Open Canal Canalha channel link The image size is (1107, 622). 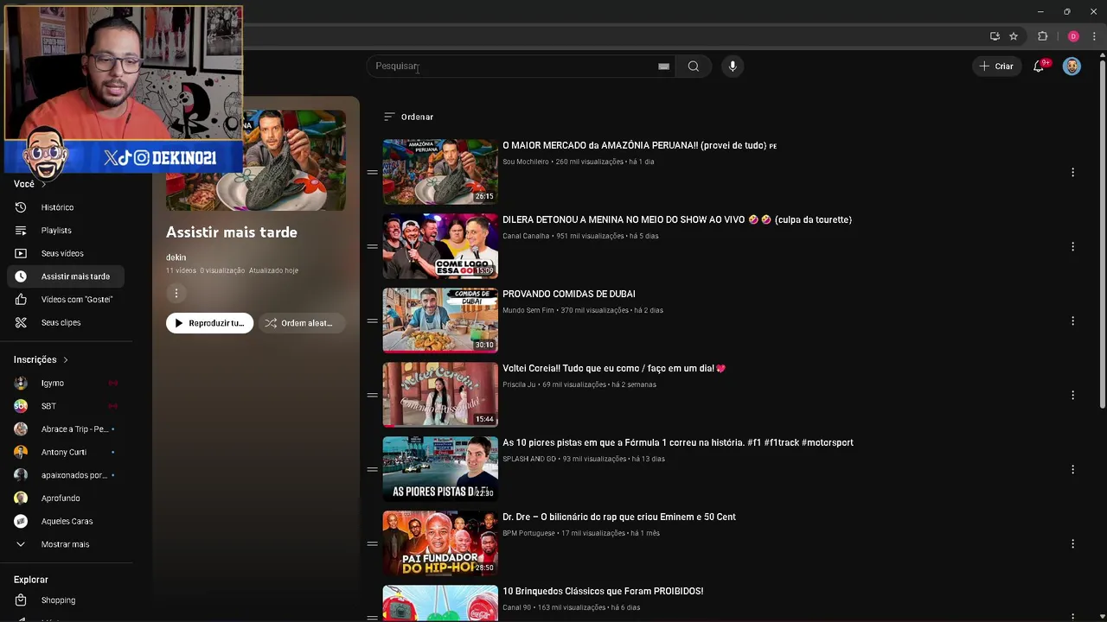526,236
